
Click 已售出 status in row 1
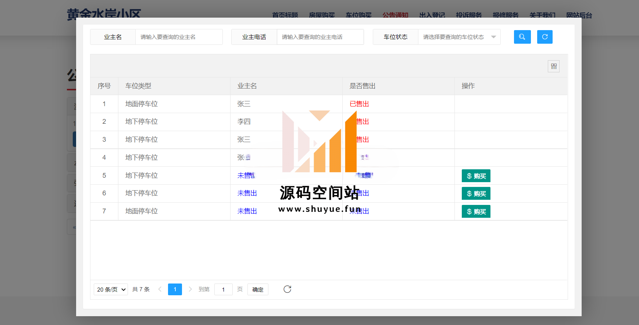coord(359,104)
